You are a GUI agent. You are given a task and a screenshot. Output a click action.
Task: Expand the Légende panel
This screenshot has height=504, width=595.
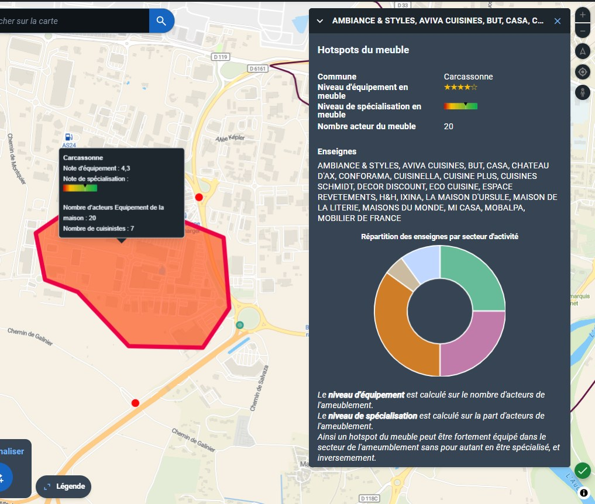pyautogui.click(x=64, y=486)
